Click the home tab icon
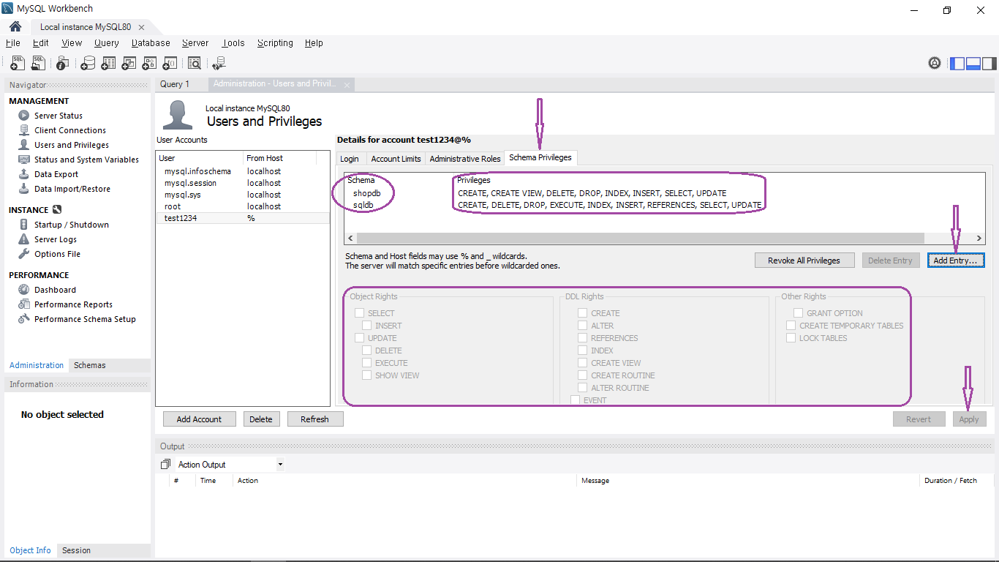Viewport: 999px width, 562px height. point(15,26)
